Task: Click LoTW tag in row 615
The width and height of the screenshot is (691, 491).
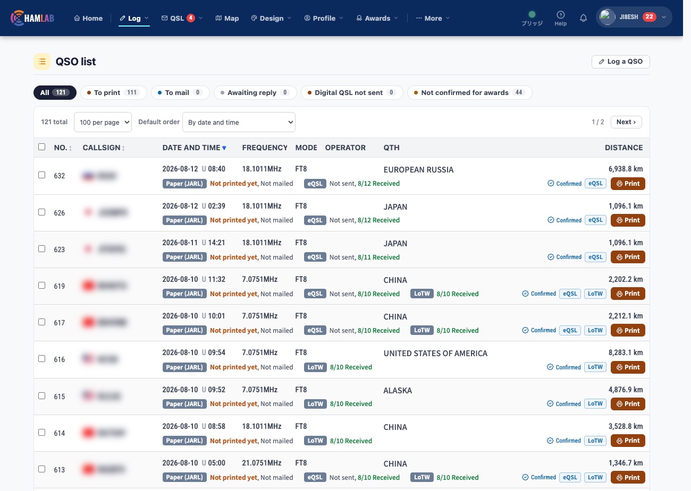Action: [x=315, y=404]
